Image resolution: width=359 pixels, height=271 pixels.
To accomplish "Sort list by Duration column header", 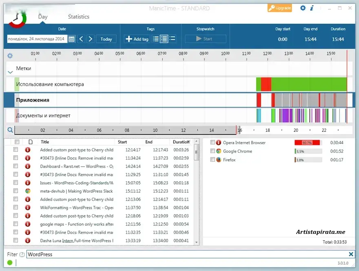I will click(181, 142).
